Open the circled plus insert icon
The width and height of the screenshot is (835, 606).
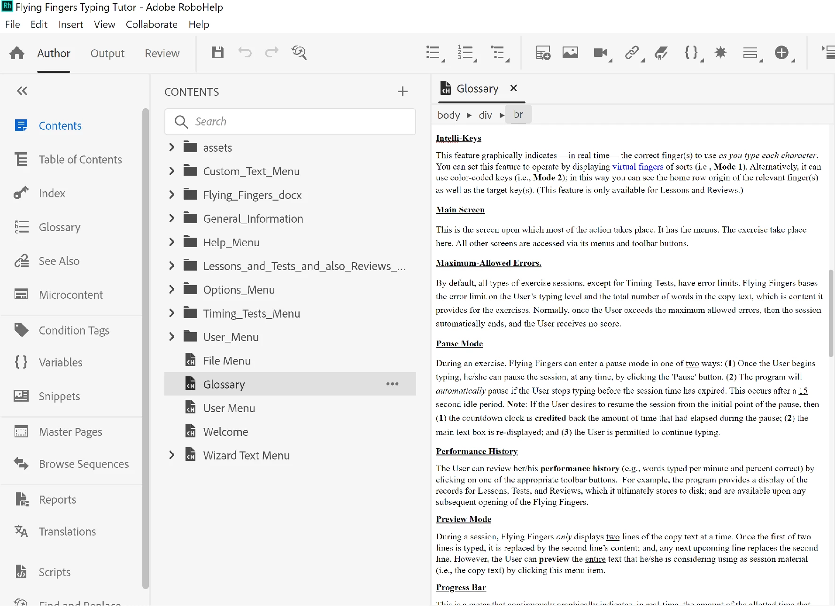[x=784, y=53]
